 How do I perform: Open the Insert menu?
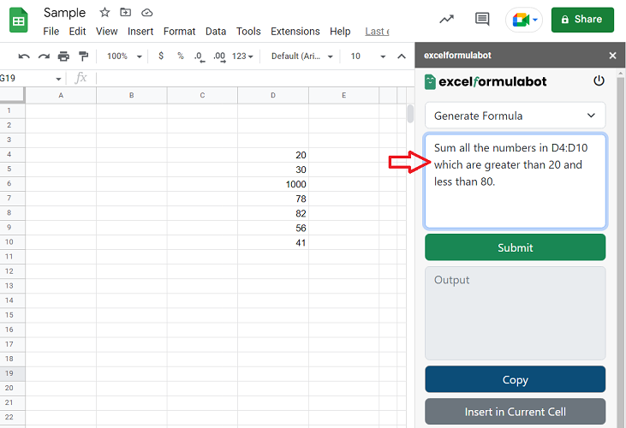(140, 32)
